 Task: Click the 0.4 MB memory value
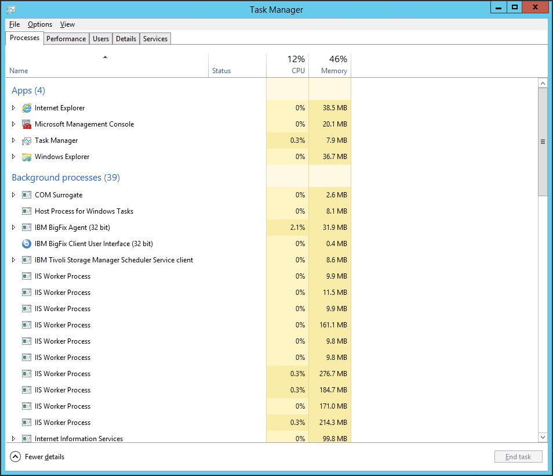click(337, 244)
